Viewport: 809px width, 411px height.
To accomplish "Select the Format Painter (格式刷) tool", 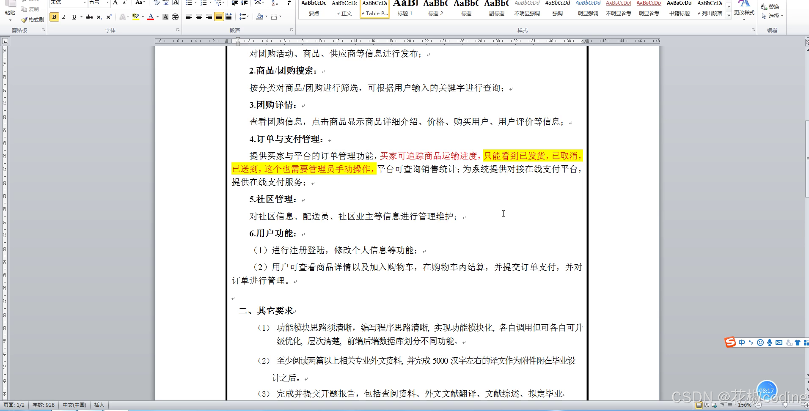I will click(33, 19).
